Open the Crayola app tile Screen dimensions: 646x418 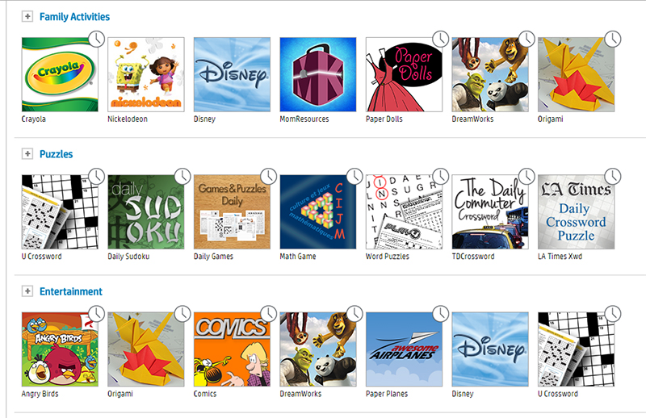60,74
